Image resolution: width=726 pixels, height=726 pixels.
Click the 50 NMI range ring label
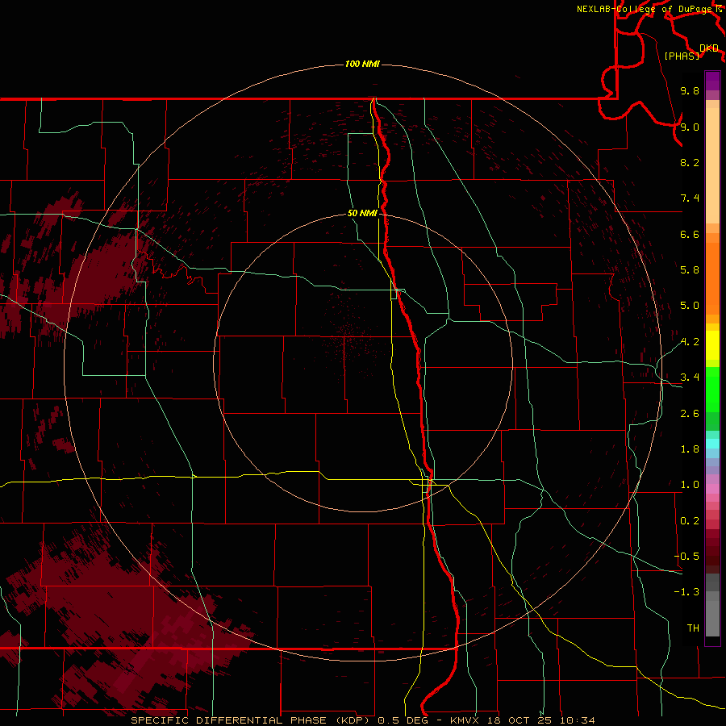coord(362,213)
